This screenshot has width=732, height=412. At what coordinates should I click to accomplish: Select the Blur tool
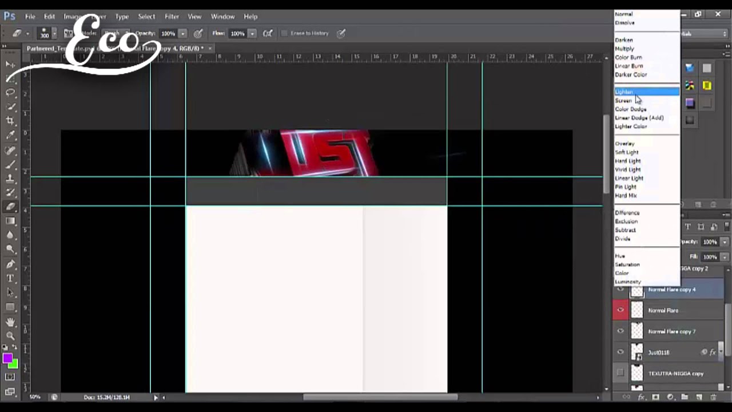pyautogui.click(x=10, y=235)
